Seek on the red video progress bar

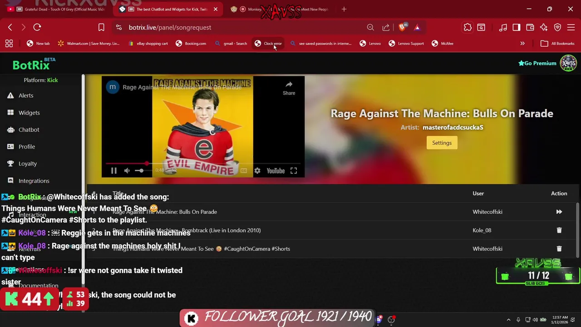tap(203, 163)
